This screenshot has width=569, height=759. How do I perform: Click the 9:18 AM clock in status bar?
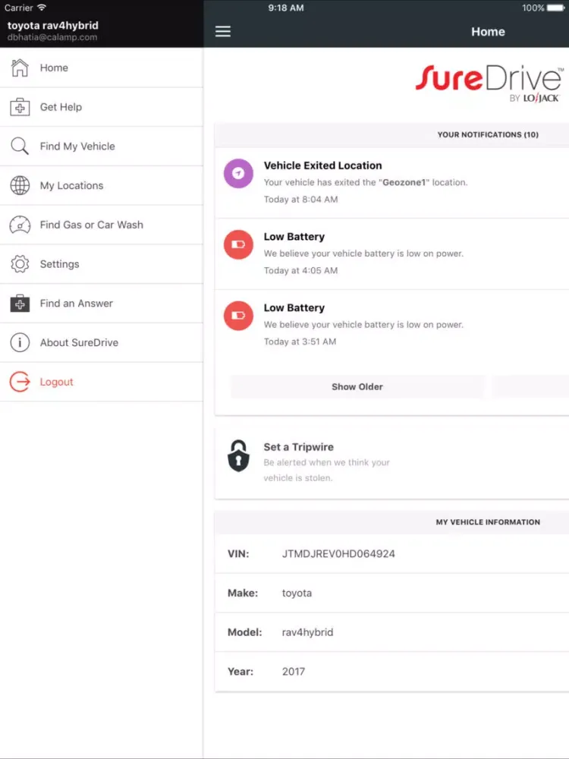pyautogui.click(x=286, y=8)
